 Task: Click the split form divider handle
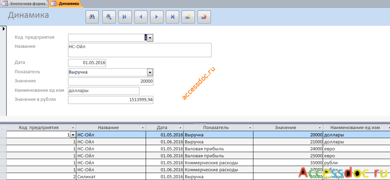(200, 123)
